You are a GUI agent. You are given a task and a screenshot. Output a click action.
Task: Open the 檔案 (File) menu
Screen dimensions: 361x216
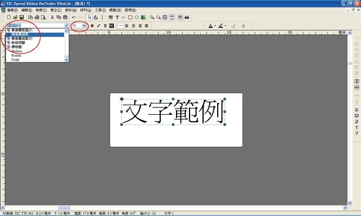pyautogui.click(x=12, y=10)
